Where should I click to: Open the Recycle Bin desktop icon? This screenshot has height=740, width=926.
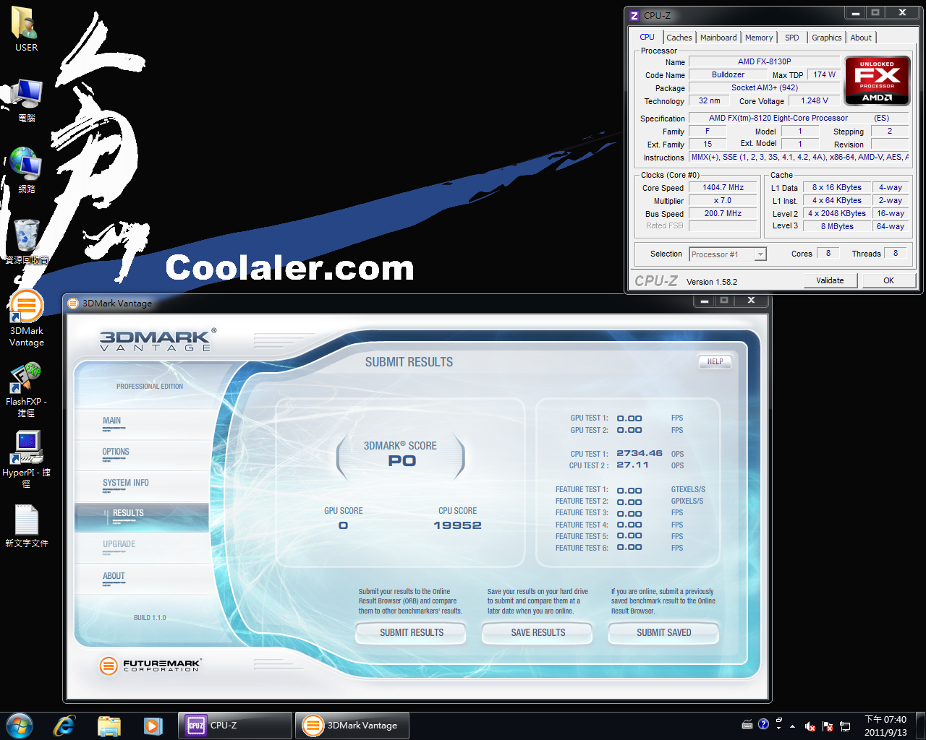(x=26, y=241)
